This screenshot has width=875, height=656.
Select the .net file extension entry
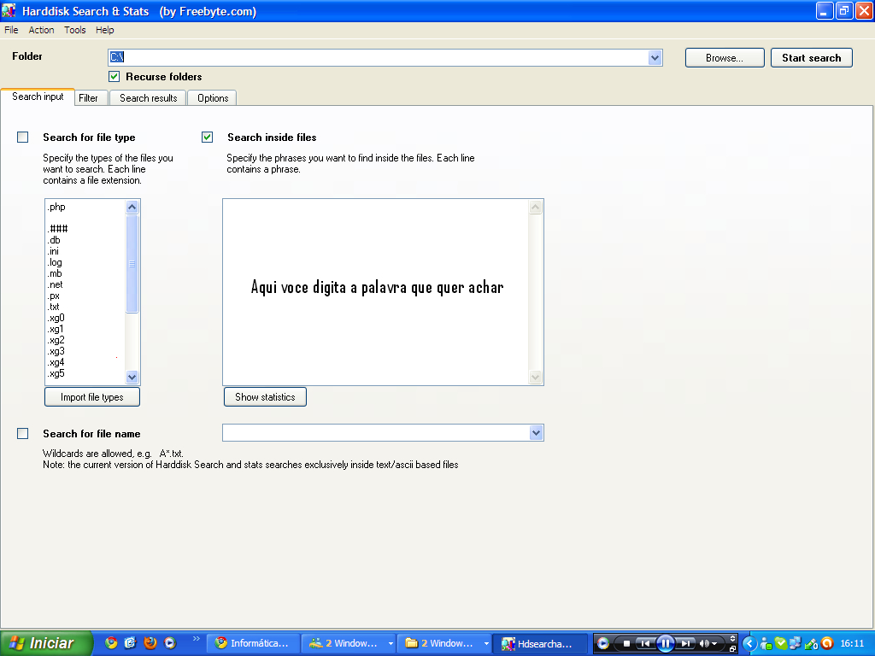coord(56,284)
